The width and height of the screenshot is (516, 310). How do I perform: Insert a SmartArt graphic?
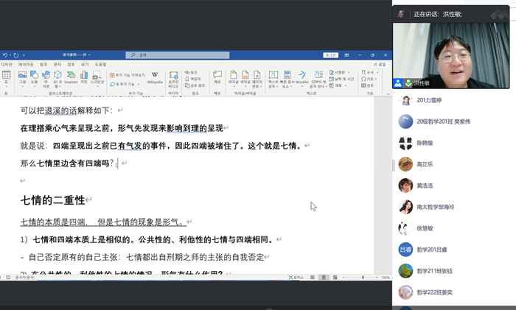click(x=71, y=77)
